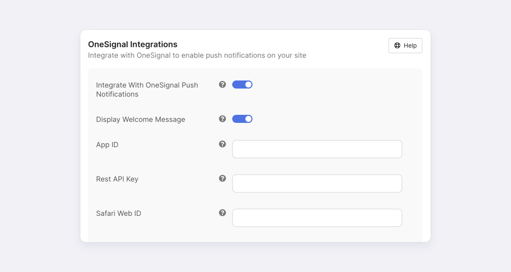This screenshot has width=511, height=272.
Task: Click the "Display Welcome Message" label text
Action: [x=140, y=119]
